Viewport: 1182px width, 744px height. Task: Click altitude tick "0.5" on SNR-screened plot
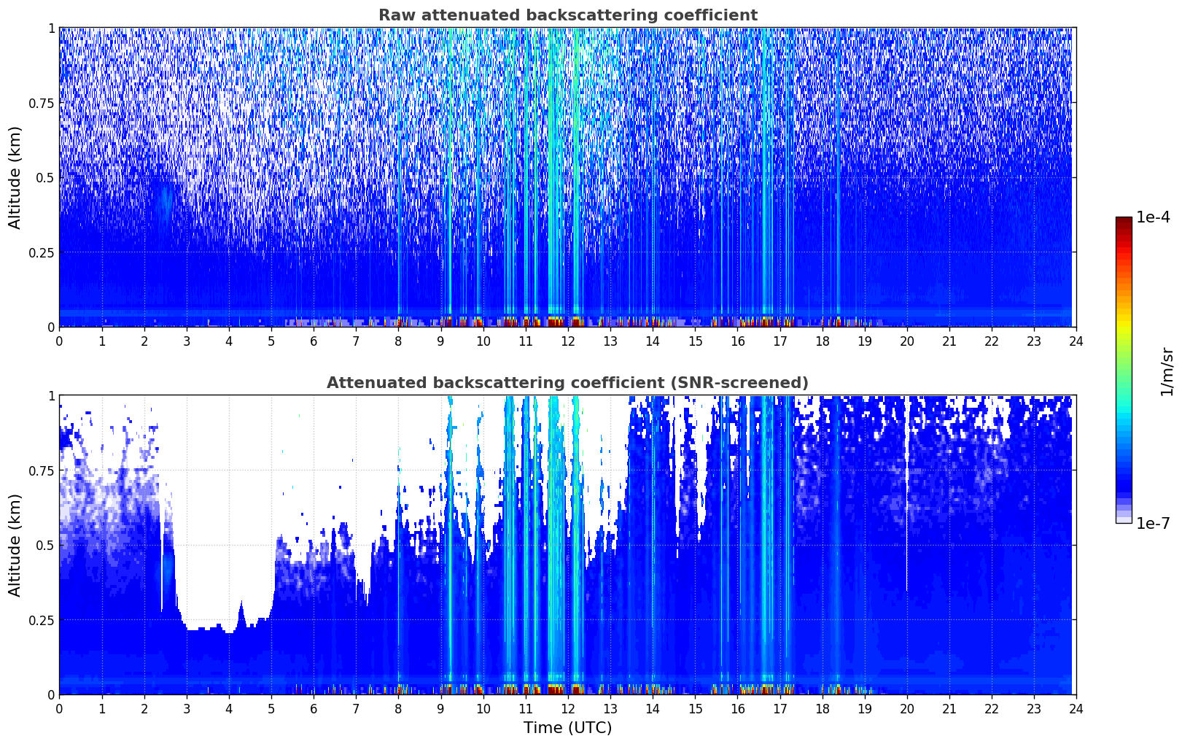(x=45, y=545)
